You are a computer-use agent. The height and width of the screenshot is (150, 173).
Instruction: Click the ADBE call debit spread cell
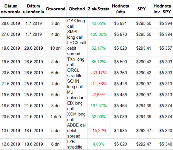tap(77, 131)
